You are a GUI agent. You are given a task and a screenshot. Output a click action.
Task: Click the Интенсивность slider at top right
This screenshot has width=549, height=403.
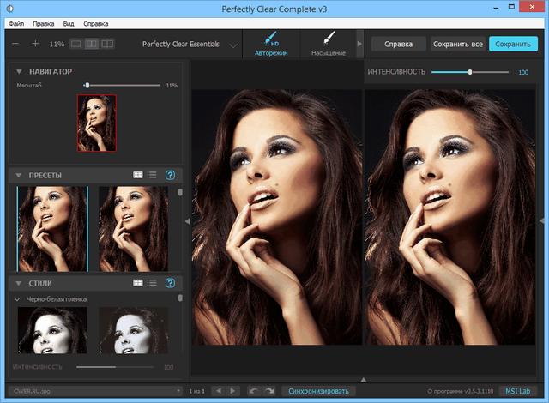470,72
